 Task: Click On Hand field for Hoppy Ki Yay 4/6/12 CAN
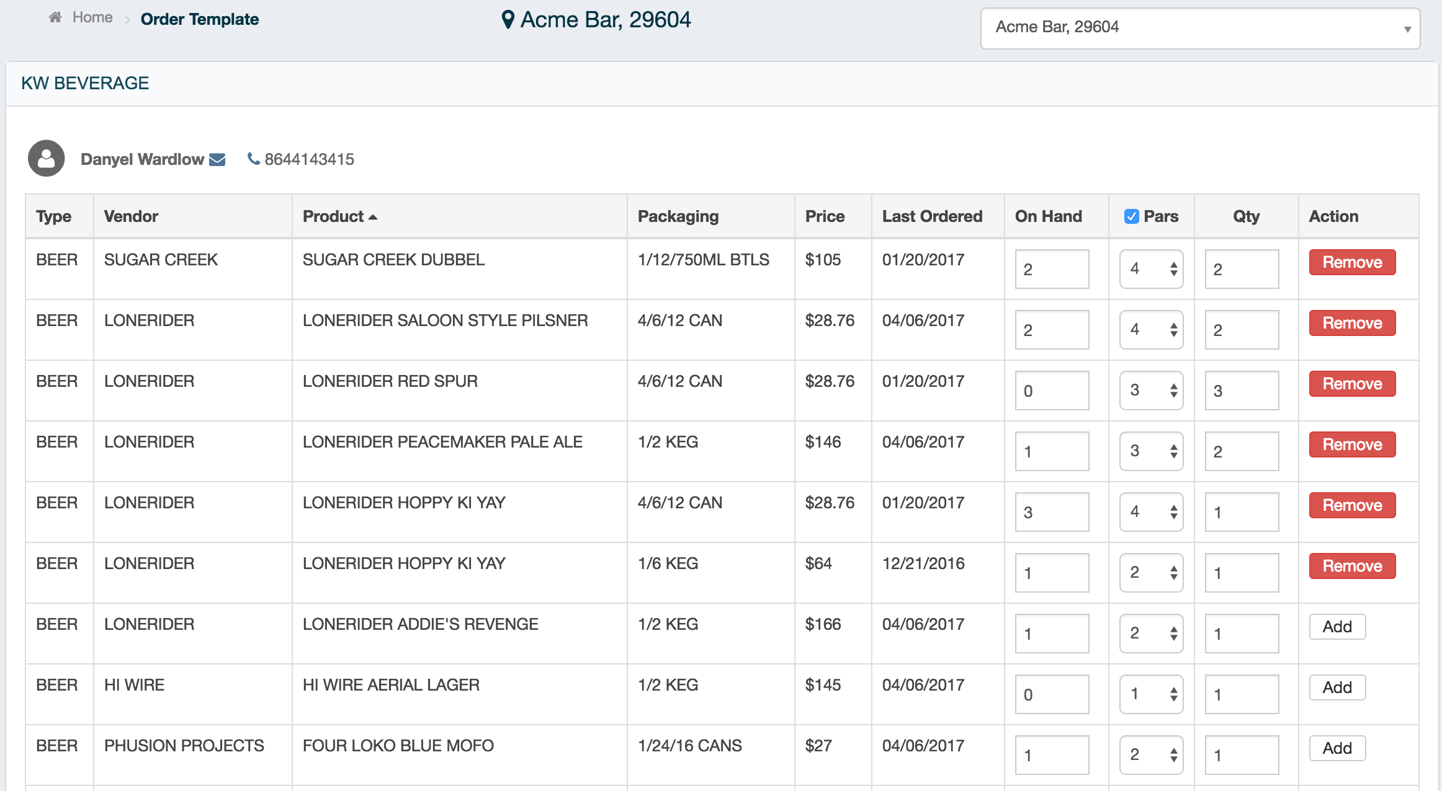click(1052, 512)
